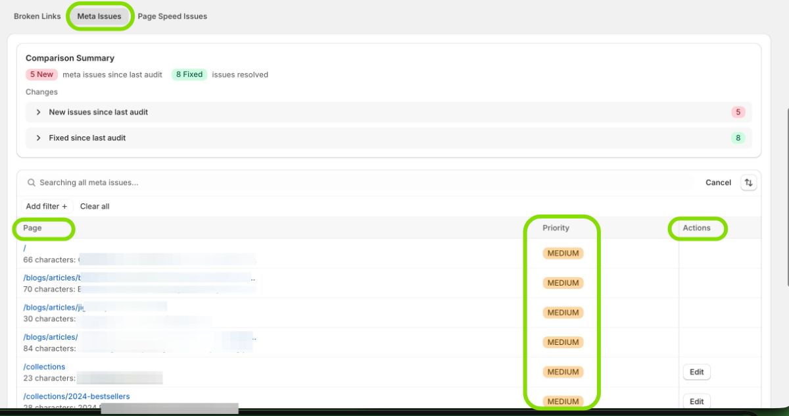
Task: Click the 8 Fixed green badge
Action: point(189,74)
